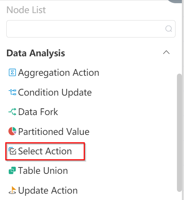
Task: Pick the Update Action node label
Action: [x=48, y=191]
